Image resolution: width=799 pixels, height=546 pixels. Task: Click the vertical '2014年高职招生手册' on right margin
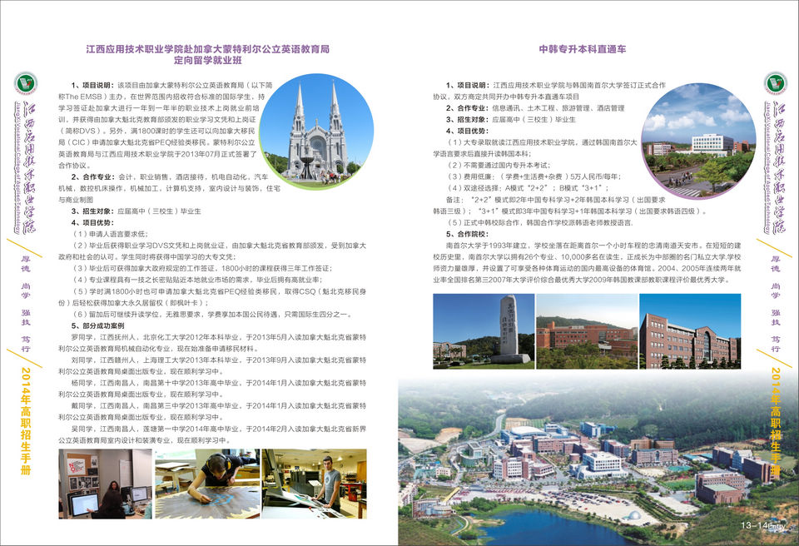(776, 421)
